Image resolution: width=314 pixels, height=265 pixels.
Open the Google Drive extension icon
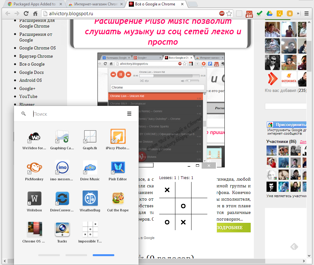pyautogui.click(x=269, y=13)
